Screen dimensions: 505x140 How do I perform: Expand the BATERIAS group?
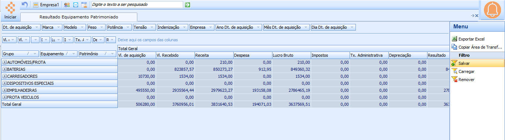5,69
